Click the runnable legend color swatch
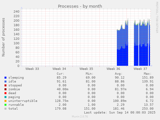Image resolution: width=160 pixels, height=120 pixels. 5,105
